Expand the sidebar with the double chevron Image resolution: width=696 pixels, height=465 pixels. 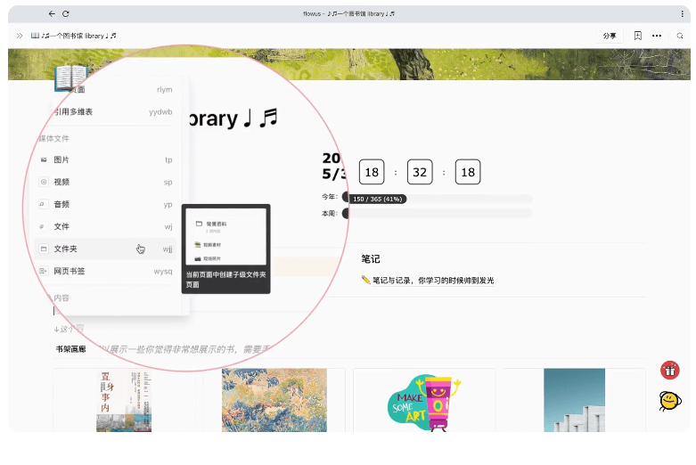point(19,36)
